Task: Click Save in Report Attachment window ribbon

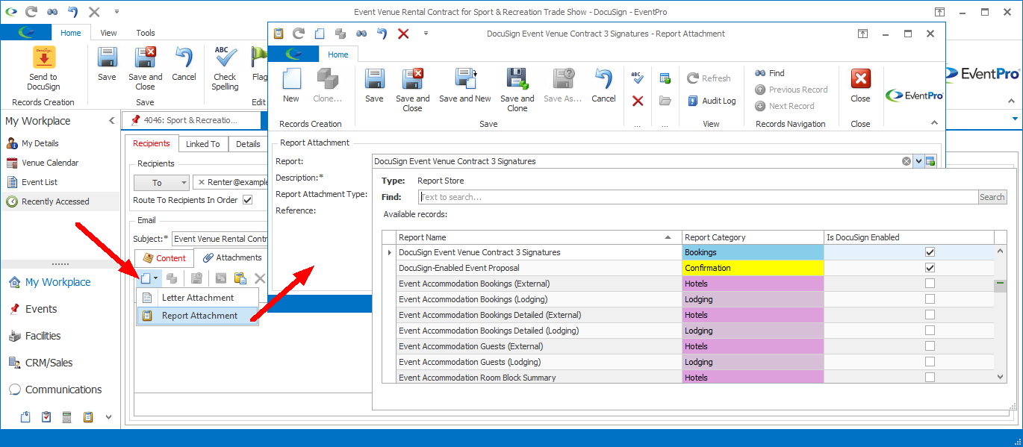Action: click(x=374, y=86)
